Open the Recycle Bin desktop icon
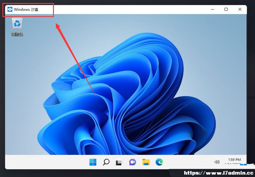Viewport: 255px width, 177px height. coord(17,27)
